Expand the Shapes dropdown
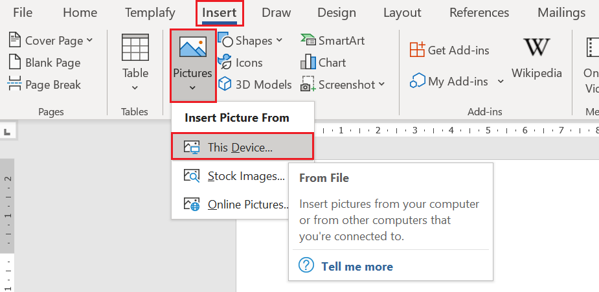This screenshot has height=292, width=599. coord(279,41)
